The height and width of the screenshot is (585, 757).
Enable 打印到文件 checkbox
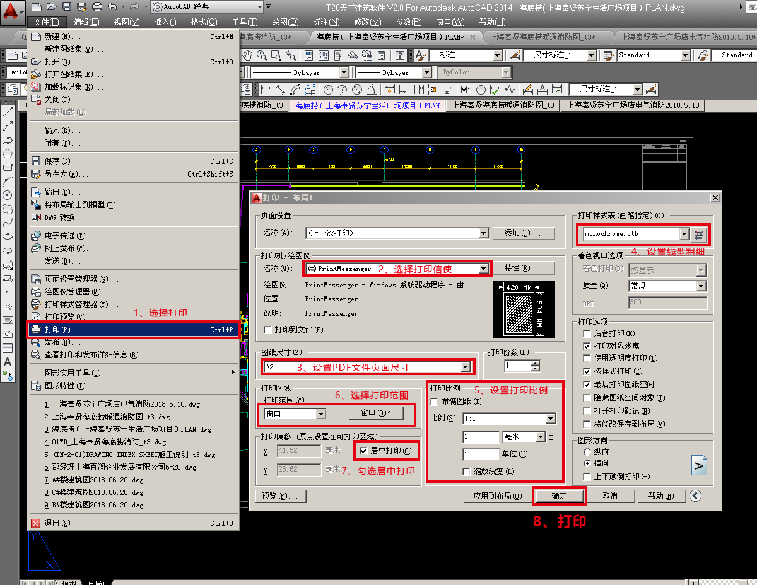(x=269, y=330)
